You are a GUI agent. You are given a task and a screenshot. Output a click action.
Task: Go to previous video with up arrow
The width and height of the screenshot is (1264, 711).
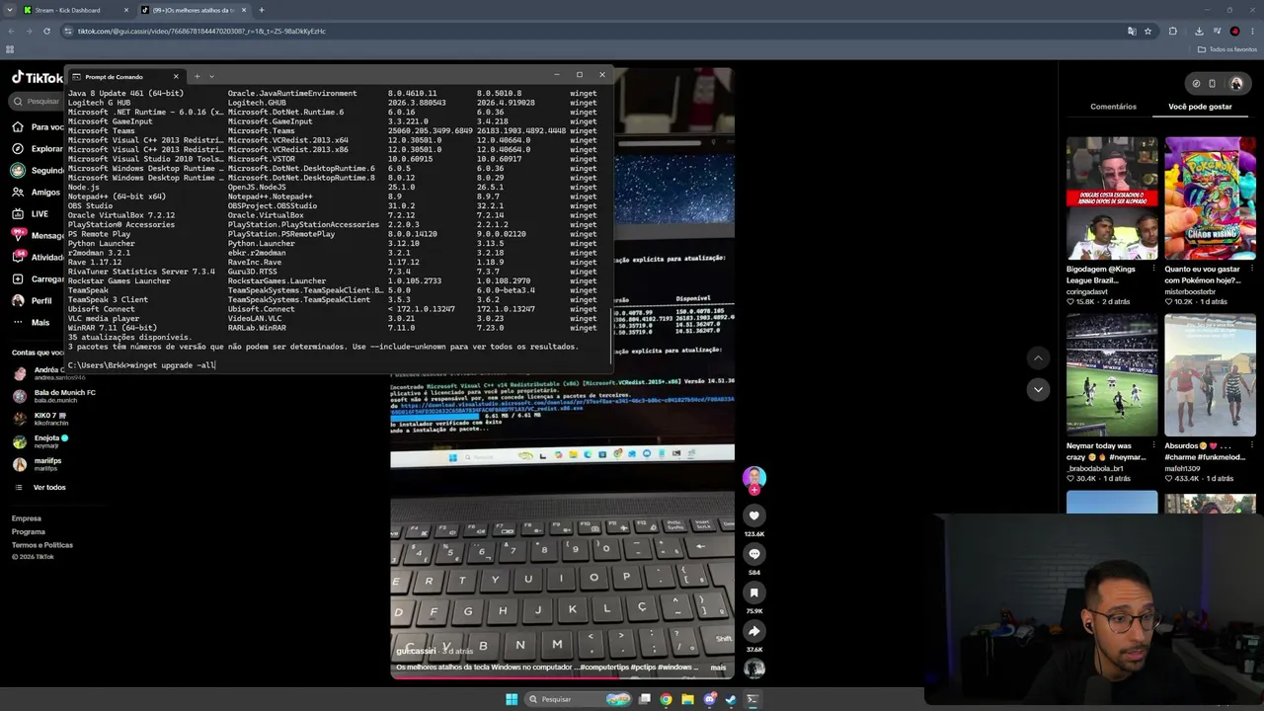[1038, 356]
